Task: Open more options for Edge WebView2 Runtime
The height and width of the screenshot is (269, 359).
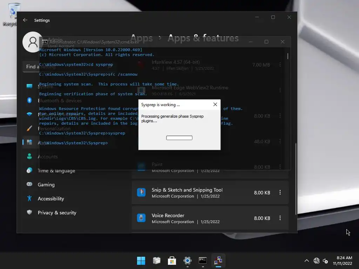Action: coord(280,90)
